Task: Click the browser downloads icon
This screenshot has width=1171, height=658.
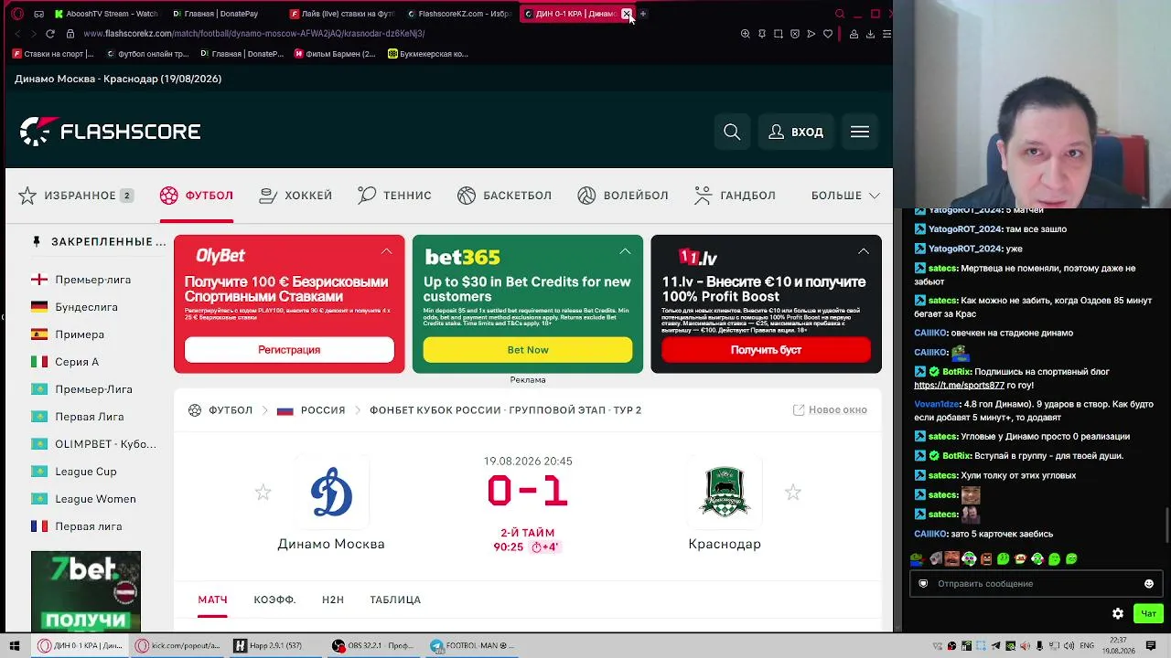Action: click(x=870, y=34)
